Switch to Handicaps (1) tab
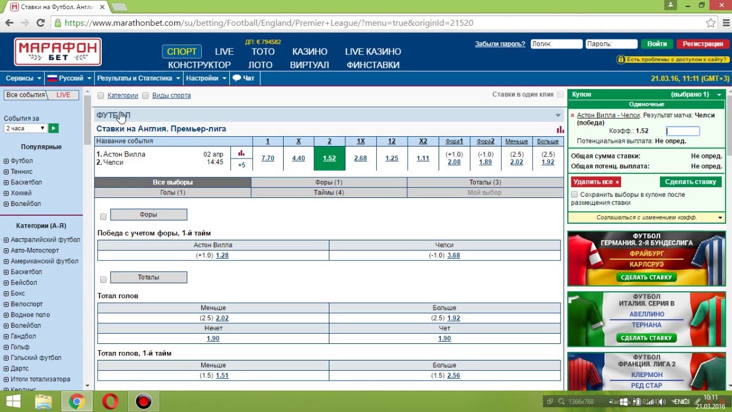The height and width of the screenshot is (412, 732). click(329, 182)
